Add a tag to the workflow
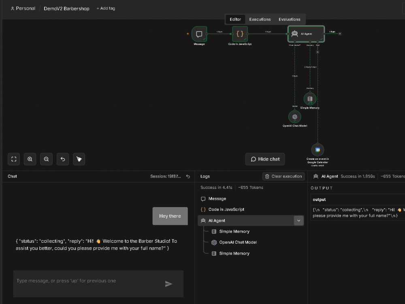 coord(106,8)
